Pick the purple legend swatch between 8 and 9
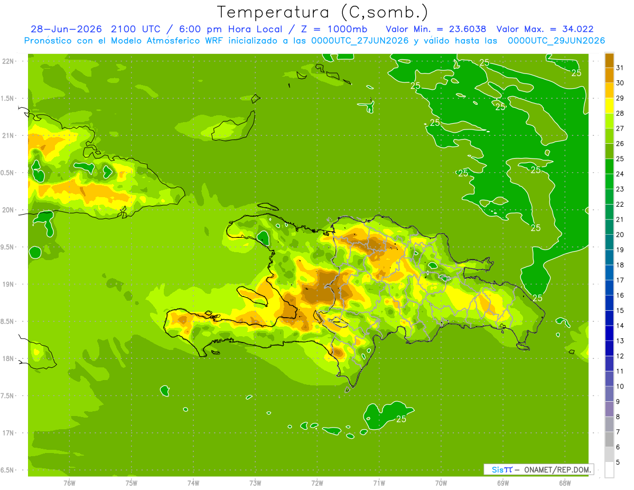Screen dimensions: 634x490 coord(609,409)
